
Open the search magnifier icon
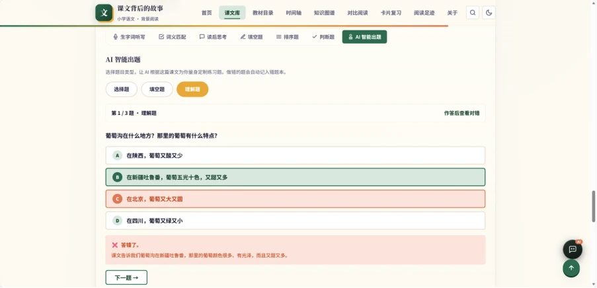[473, 13]
